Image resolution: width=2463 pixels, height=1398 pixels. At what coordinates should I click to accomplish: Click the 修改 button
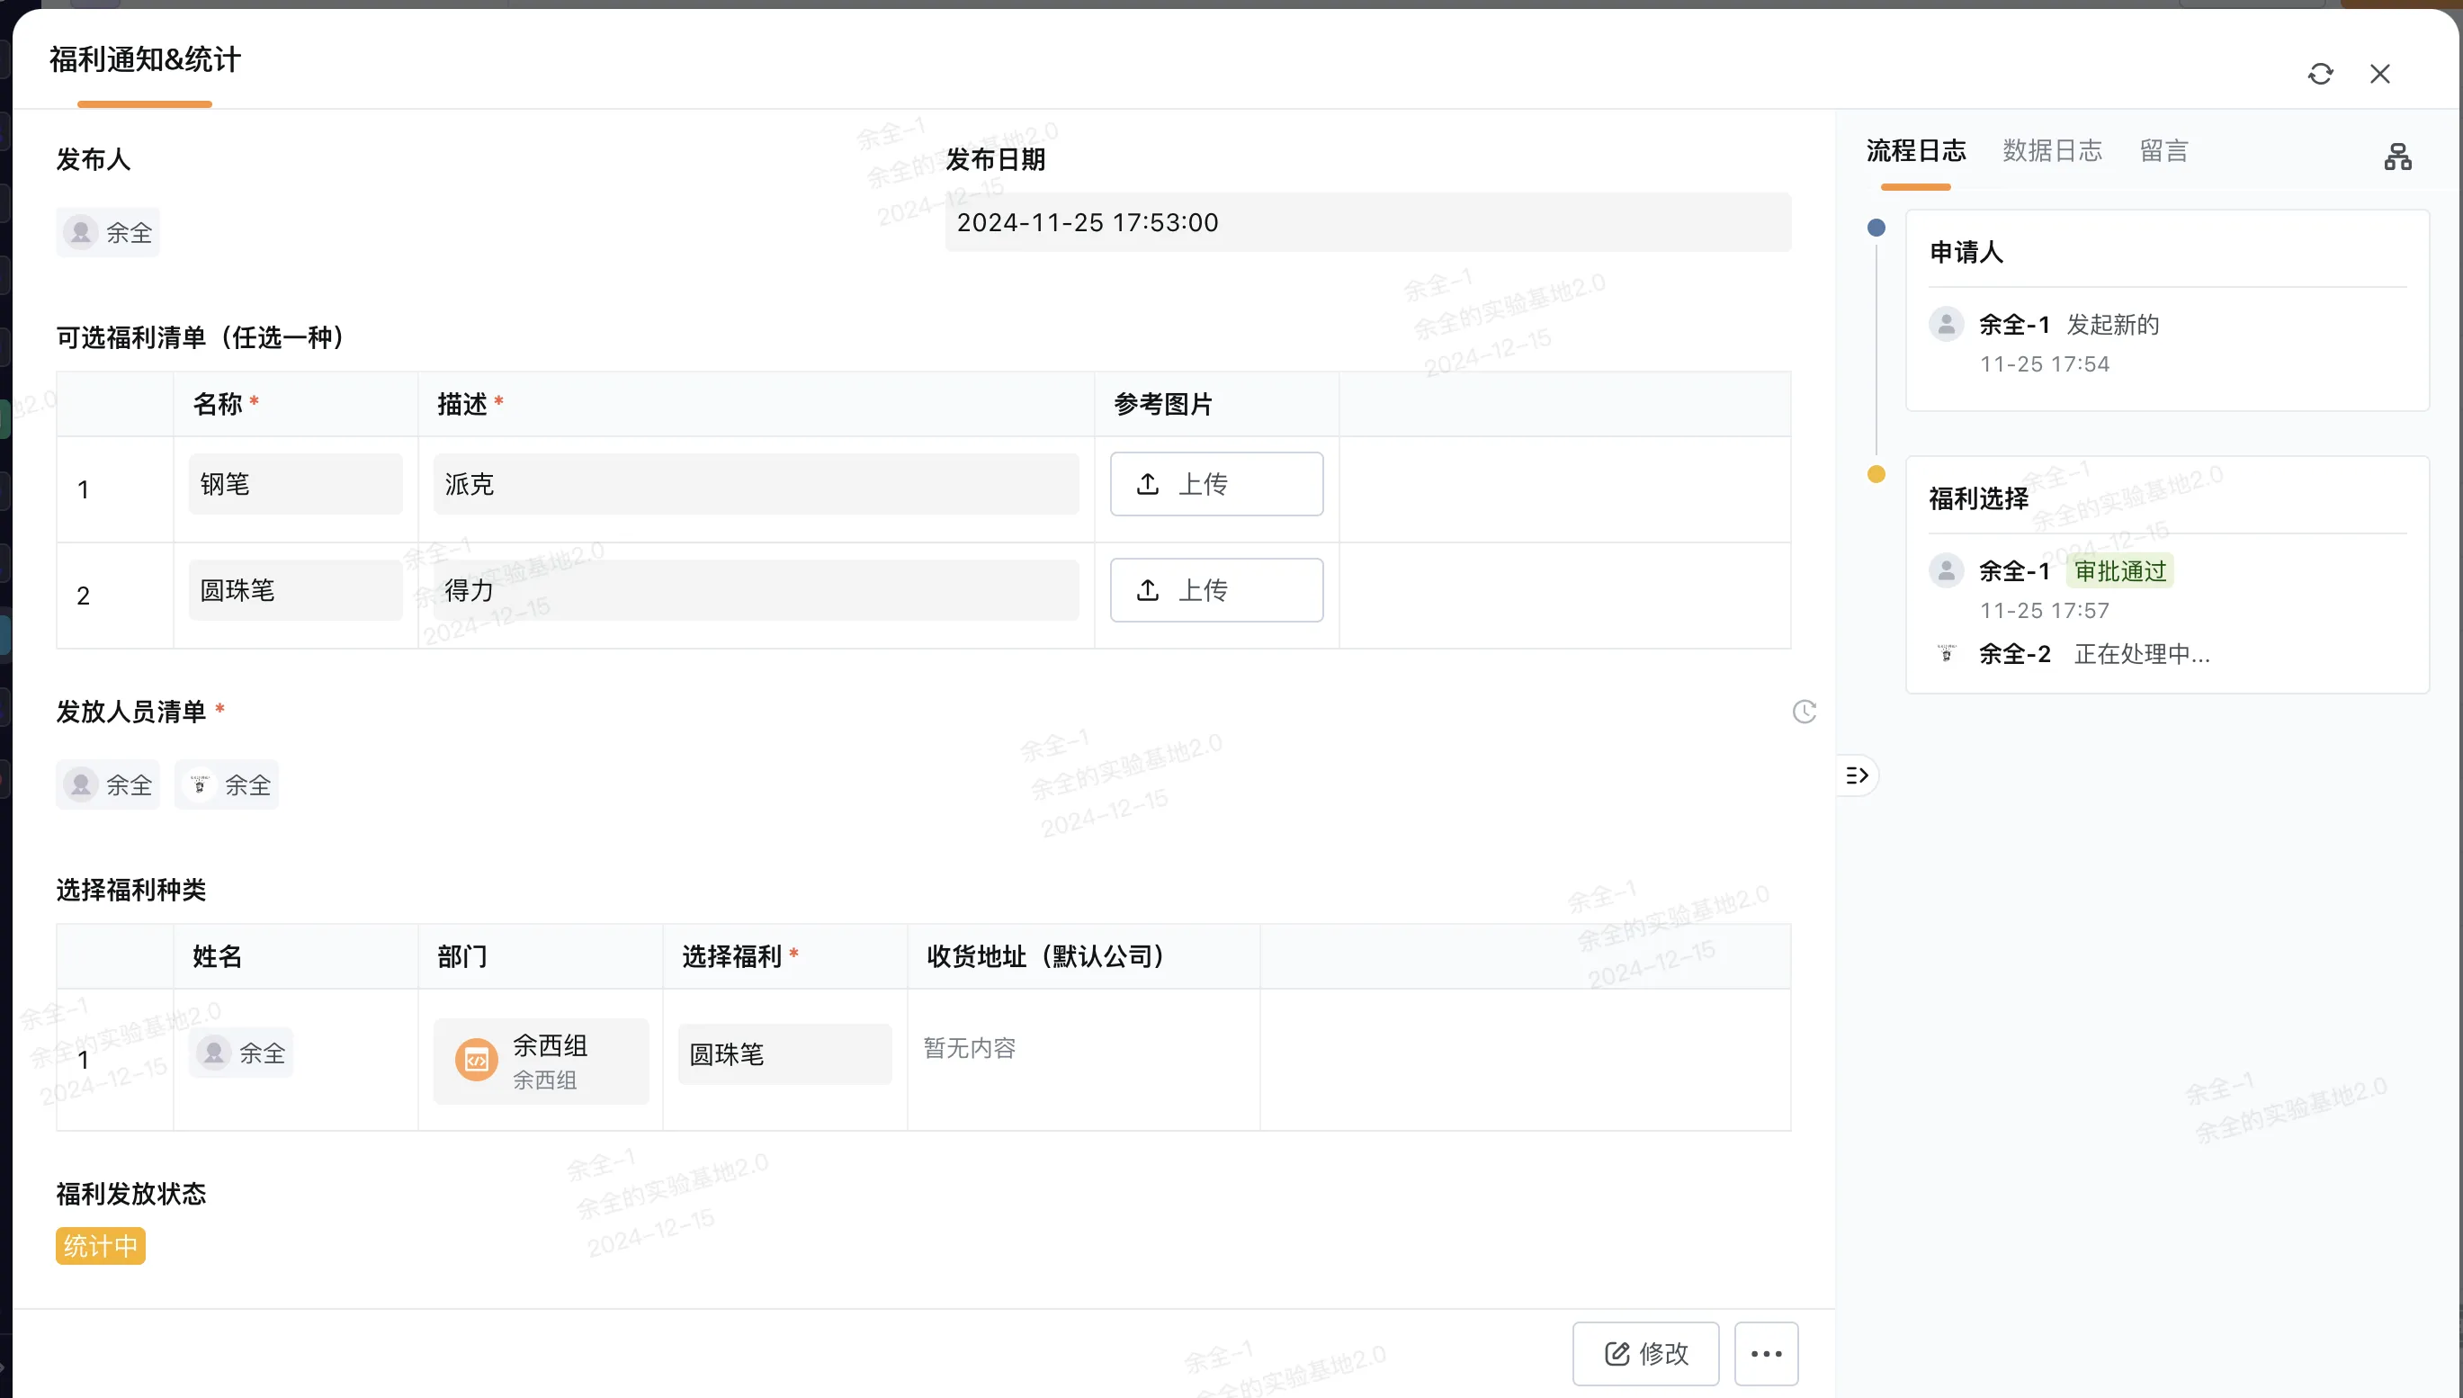pos(1644,1354)
